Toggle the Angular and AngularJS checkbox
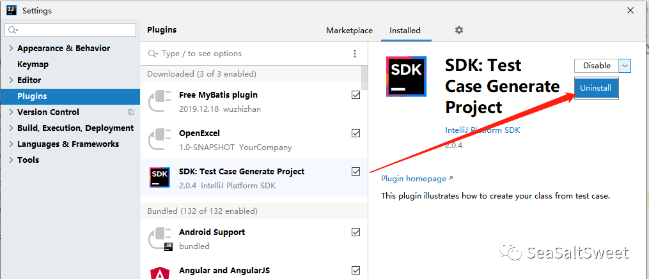Image resolution: width=649 pixels, height=279 pixels. (356, 270)
